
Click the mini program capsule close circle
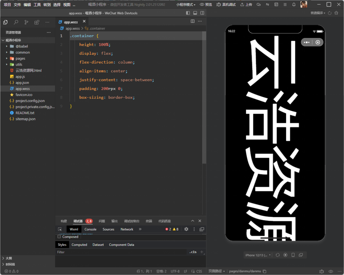[318, 42]
